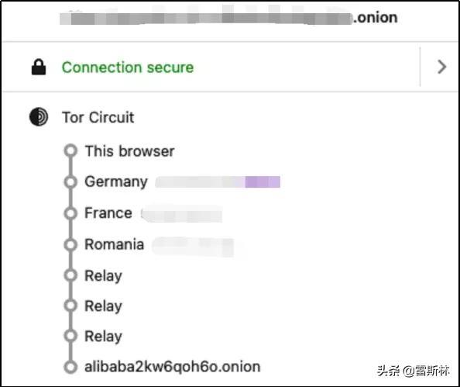Select the first unnamed Relay node circle
Viewport: 460px width, 387px height.
[x=70, y=275]
